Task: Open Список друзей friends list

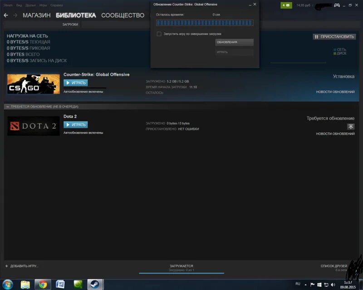Action: click(334, 266)
